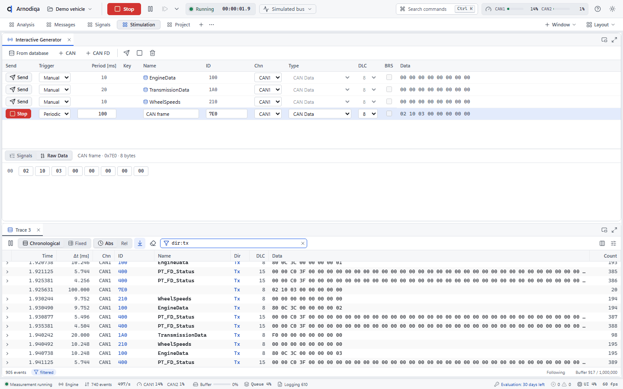Switch trace to Fixed mode

77,243
